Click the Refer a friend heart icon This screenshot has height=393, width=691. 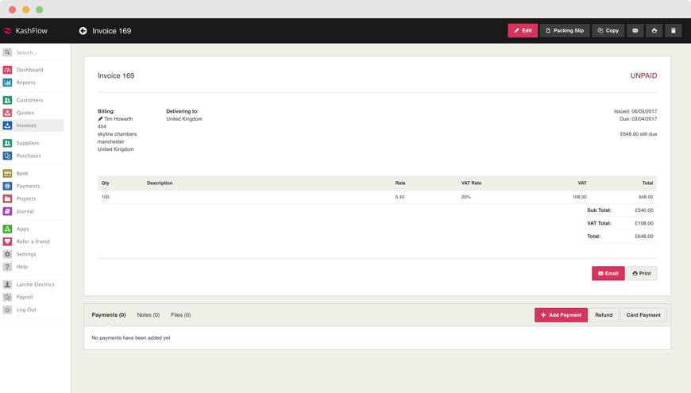click(x=7, y=241)
